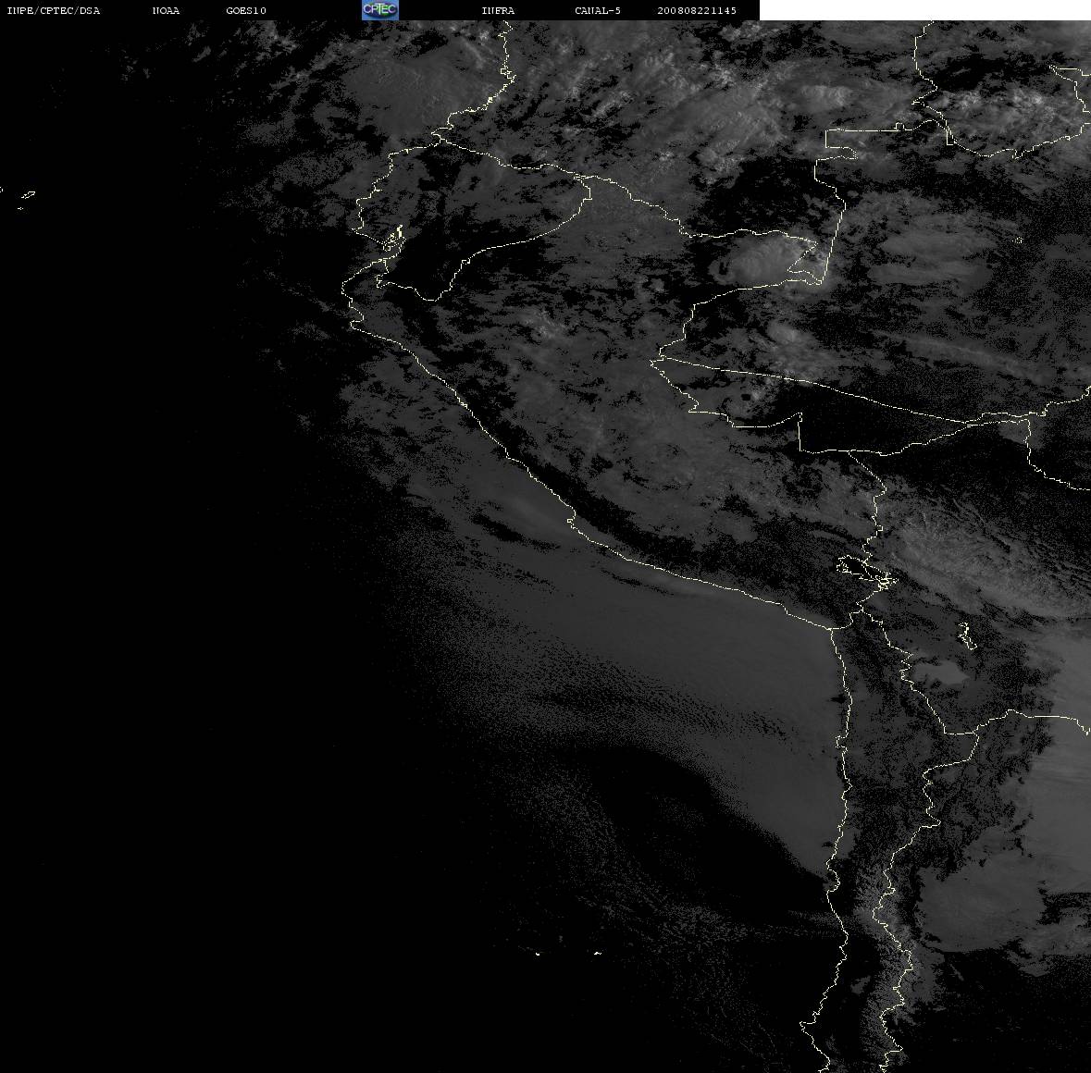
Task: Click the CPTEC logo in the header
Action: coord(380,10)
